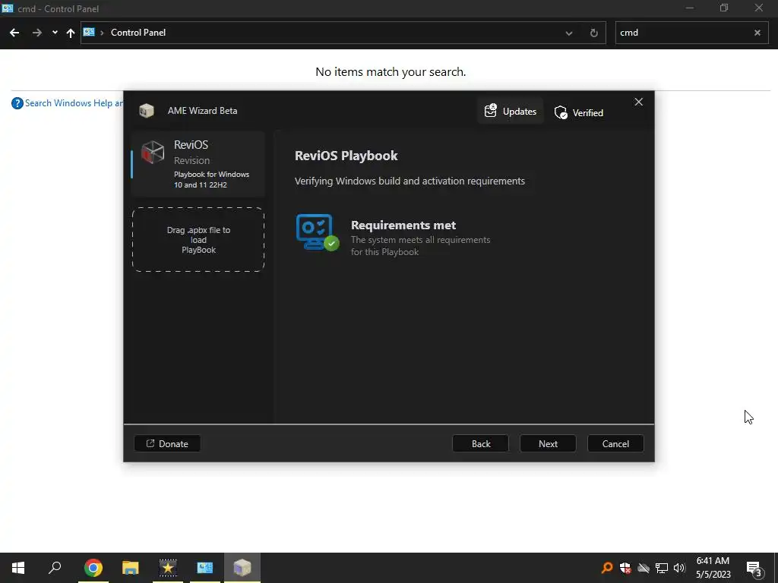The height and width of the screenshot is (583, 778).
Task: Click the Back button in AME Wizard
Action: (480, 443)
